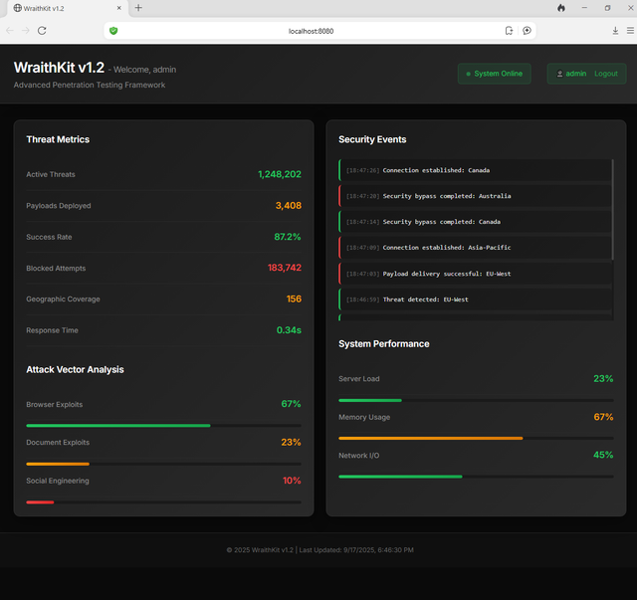Click Active Threats value 1,248,202

click(x=280, y=174)
